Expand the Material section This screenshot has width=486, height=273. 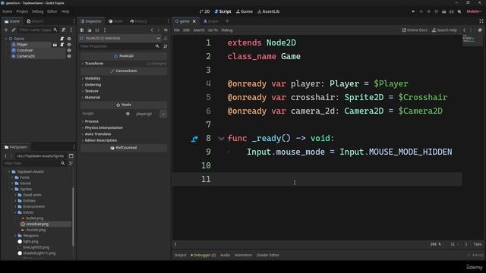[x=93, y=98]
